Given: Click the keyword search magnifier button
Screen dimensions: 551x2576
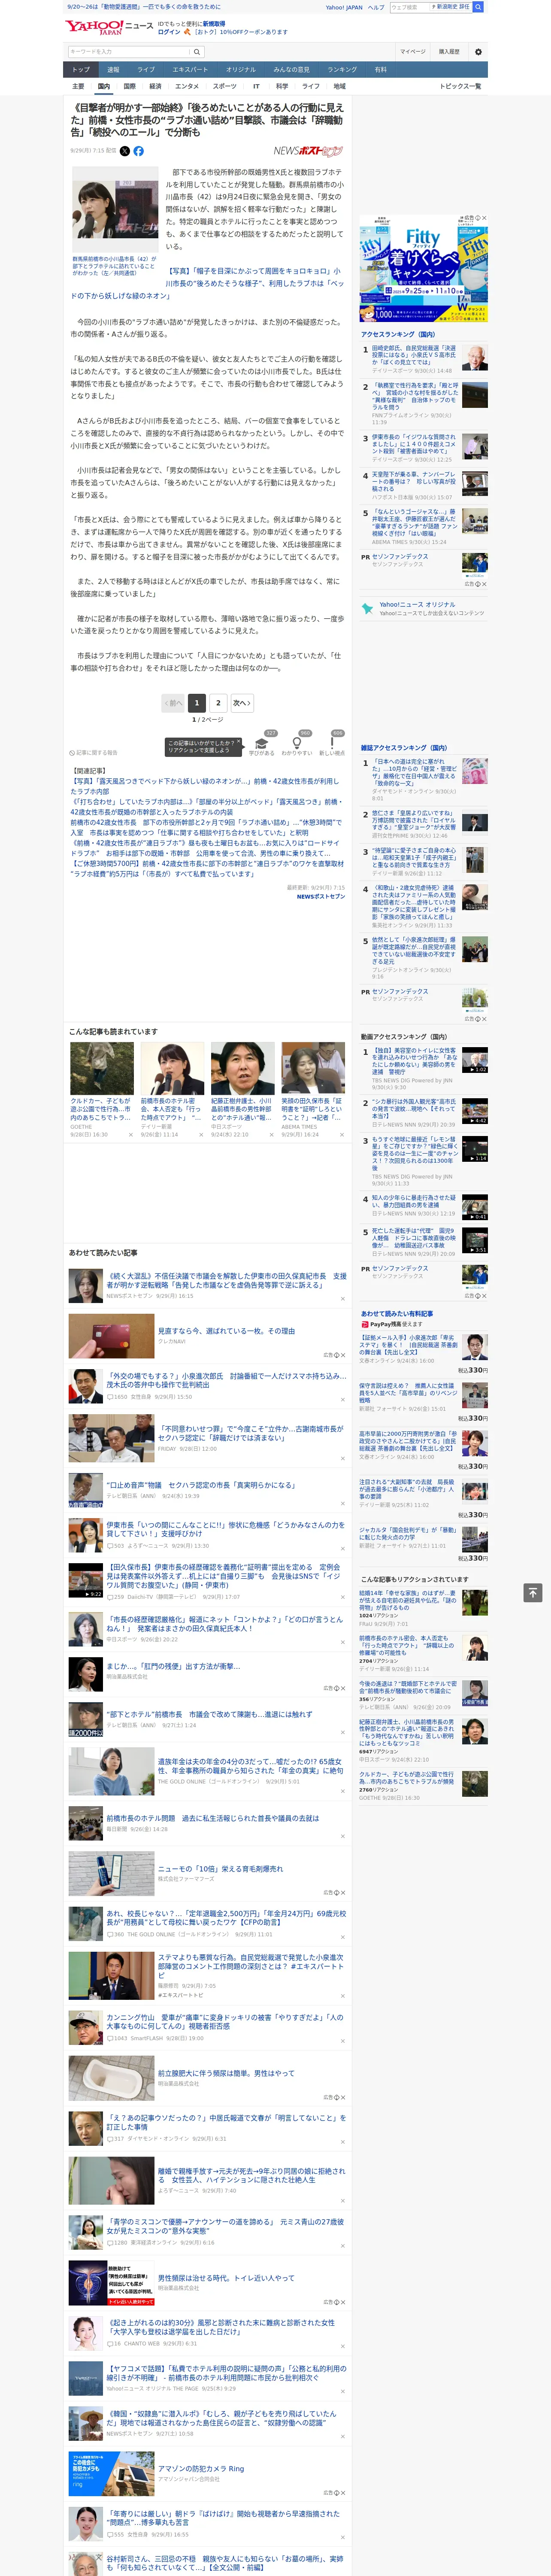Looking at the screenshot, I should pyautogui.click(x=197, y=52).
